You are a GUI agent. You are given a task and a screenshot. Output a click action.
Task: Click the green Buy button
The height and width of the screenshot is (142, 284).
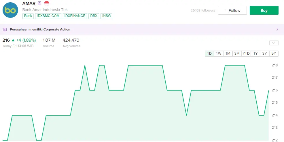(264, 10)
